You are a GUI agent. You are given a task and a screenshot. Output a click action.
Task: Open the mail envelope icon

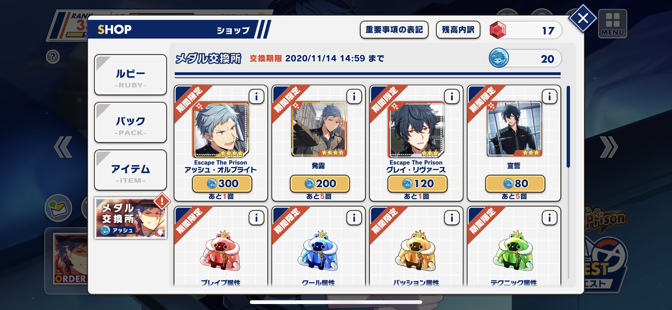(x=58, y=208)
